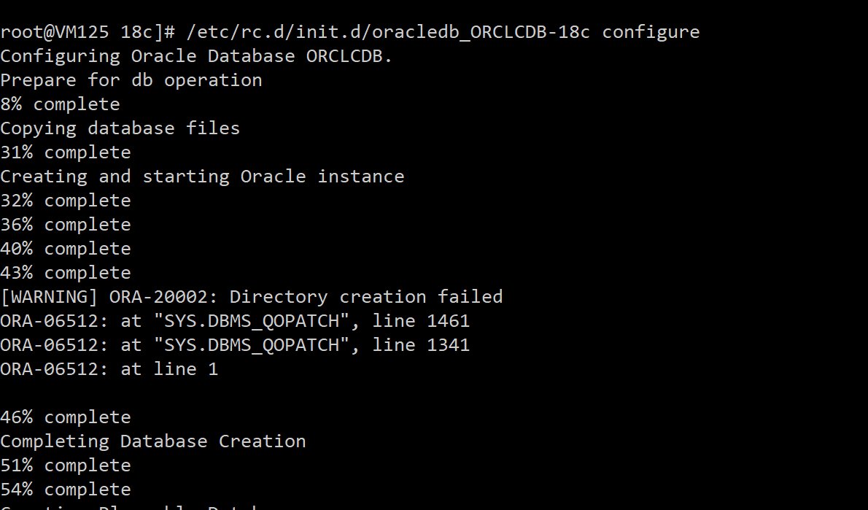Viewport: 868px width, 510px height.
Task: Click the '43% complete' progress line
Action: pos(66,272)
